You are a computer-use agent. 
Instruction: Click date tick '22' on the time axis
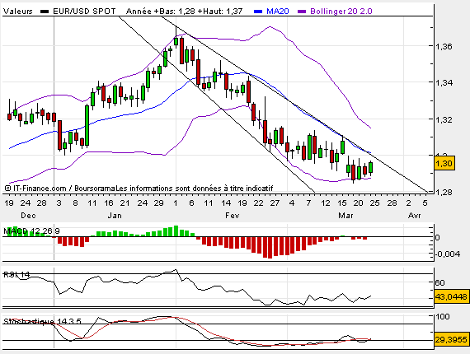click(x=258, y=203)
